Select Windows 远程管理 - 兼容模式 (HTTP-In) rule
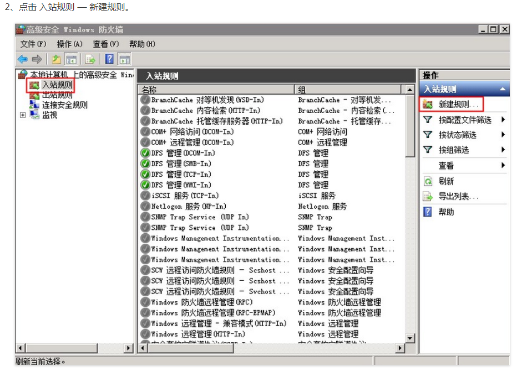The height and width of the screenshot is (375, 527). tap(219, 323)
